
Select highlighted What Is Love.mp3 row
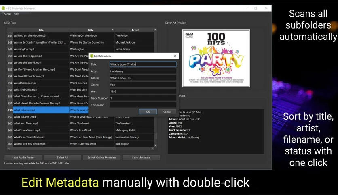click(41, 110)
